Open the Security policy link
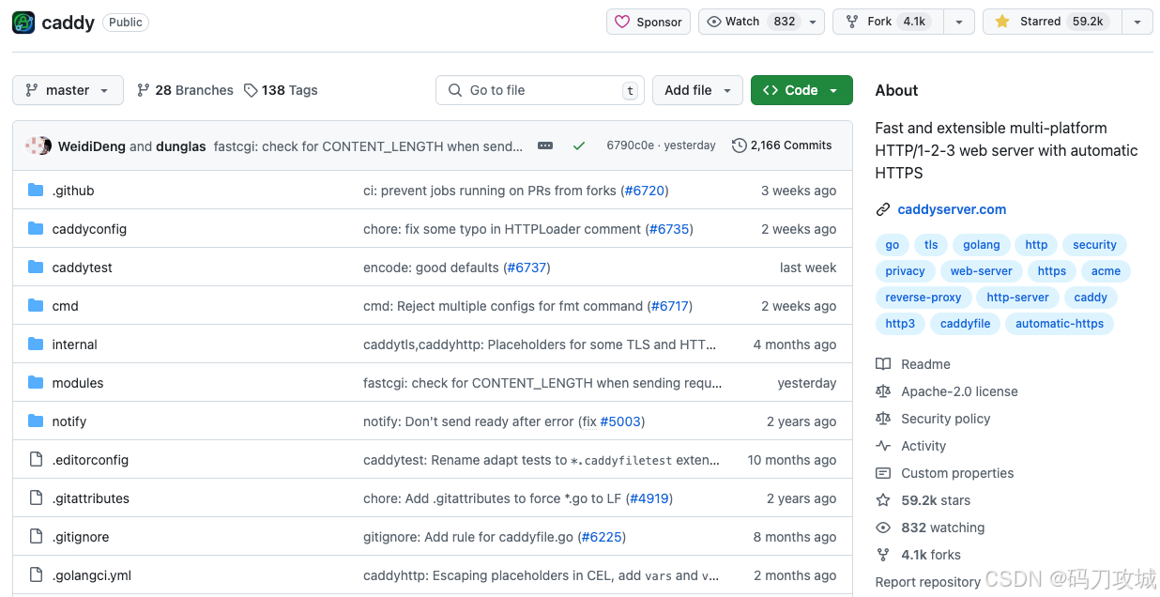This screenshot has width=1160, height=597. pyautogui.click(x=933, y=419)
